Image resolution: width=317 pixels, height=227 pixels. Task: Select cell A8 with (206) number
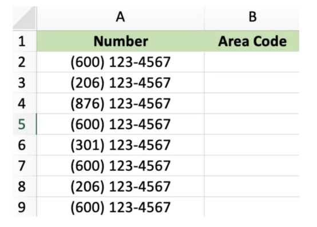[121, 186]
